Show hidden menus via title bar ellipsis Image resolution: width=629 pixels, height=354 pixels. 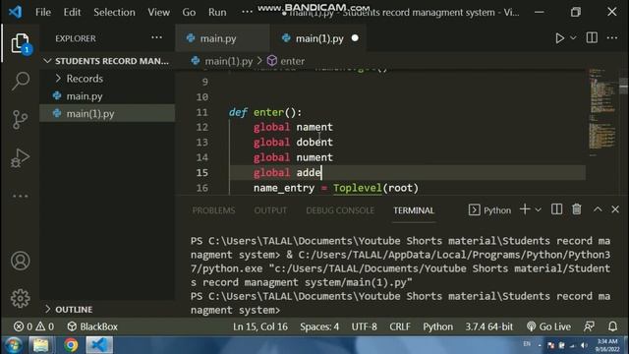pyautogui.click(x=247, y=11)
